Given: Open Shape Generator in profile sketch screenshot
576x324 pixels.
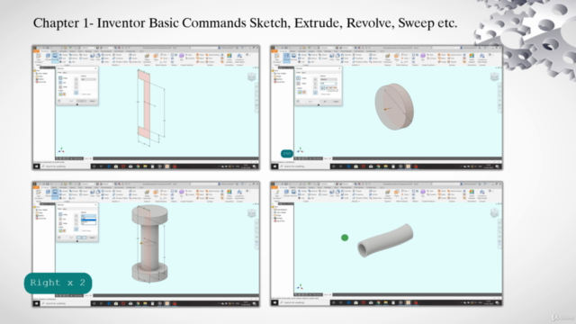Looking at the screenshot, I should [x=147, y=58].
